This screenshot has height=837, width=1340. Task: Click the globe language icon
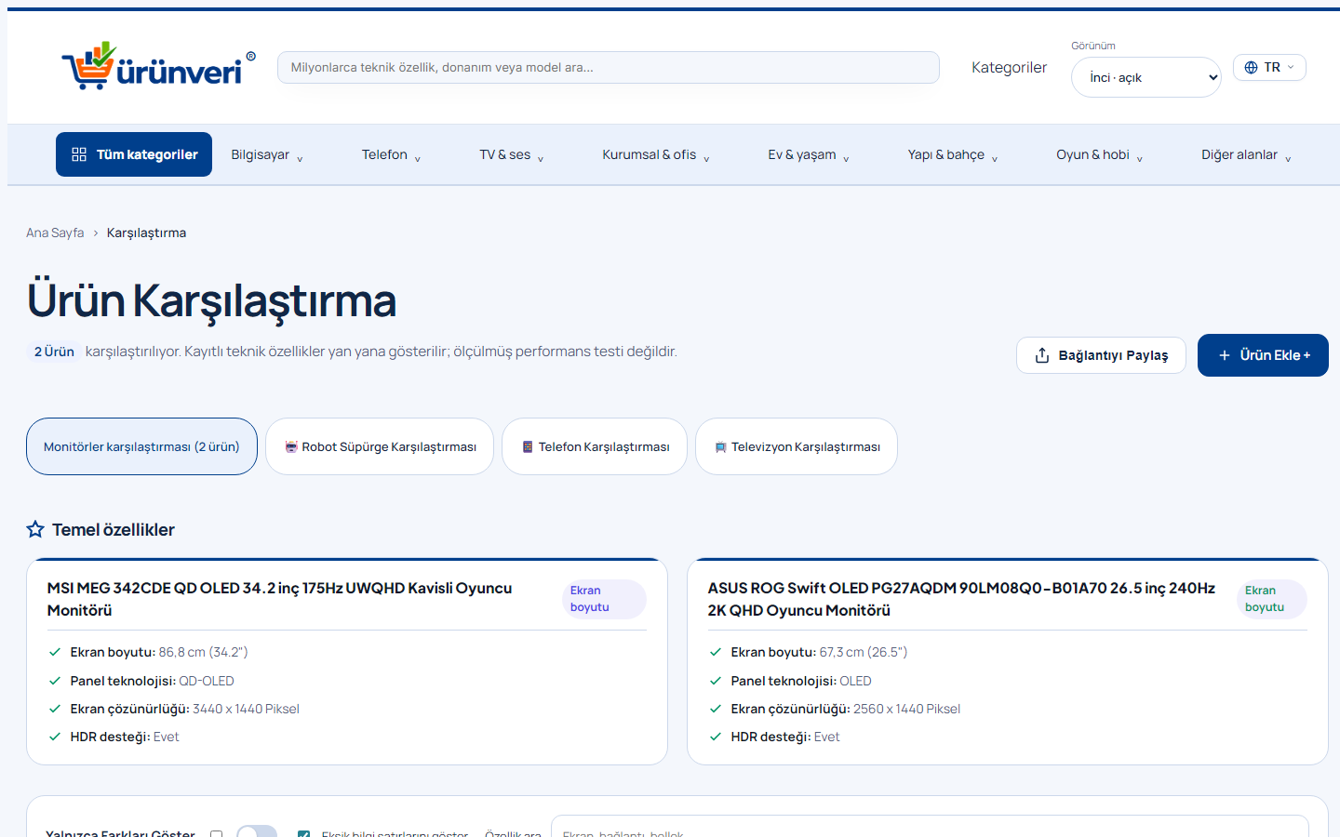(x=1251, y=67)
